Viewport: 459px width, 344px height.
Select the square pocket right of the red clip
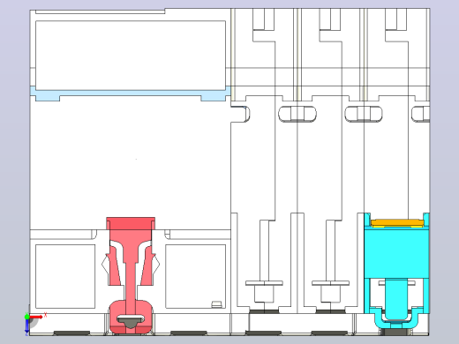[196, 276]
